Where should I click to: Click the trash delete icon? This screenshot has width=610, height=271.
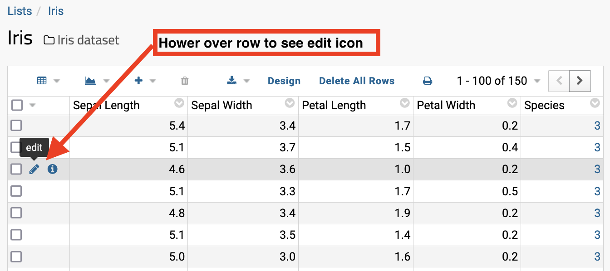[x=185, y=81]
